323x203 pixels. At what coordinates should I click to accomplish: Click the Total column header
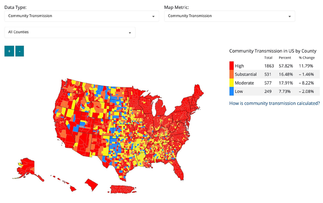[268, 58]
